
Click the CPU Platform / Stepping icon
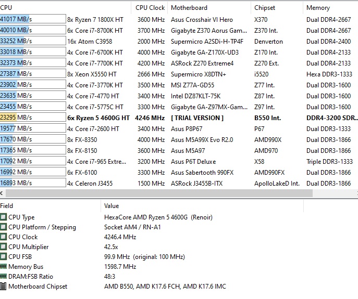pos(3,227)
